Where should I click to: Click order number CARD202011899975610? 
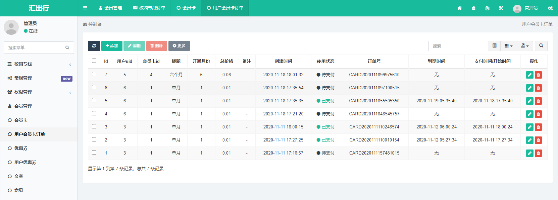tap(374, 75)
